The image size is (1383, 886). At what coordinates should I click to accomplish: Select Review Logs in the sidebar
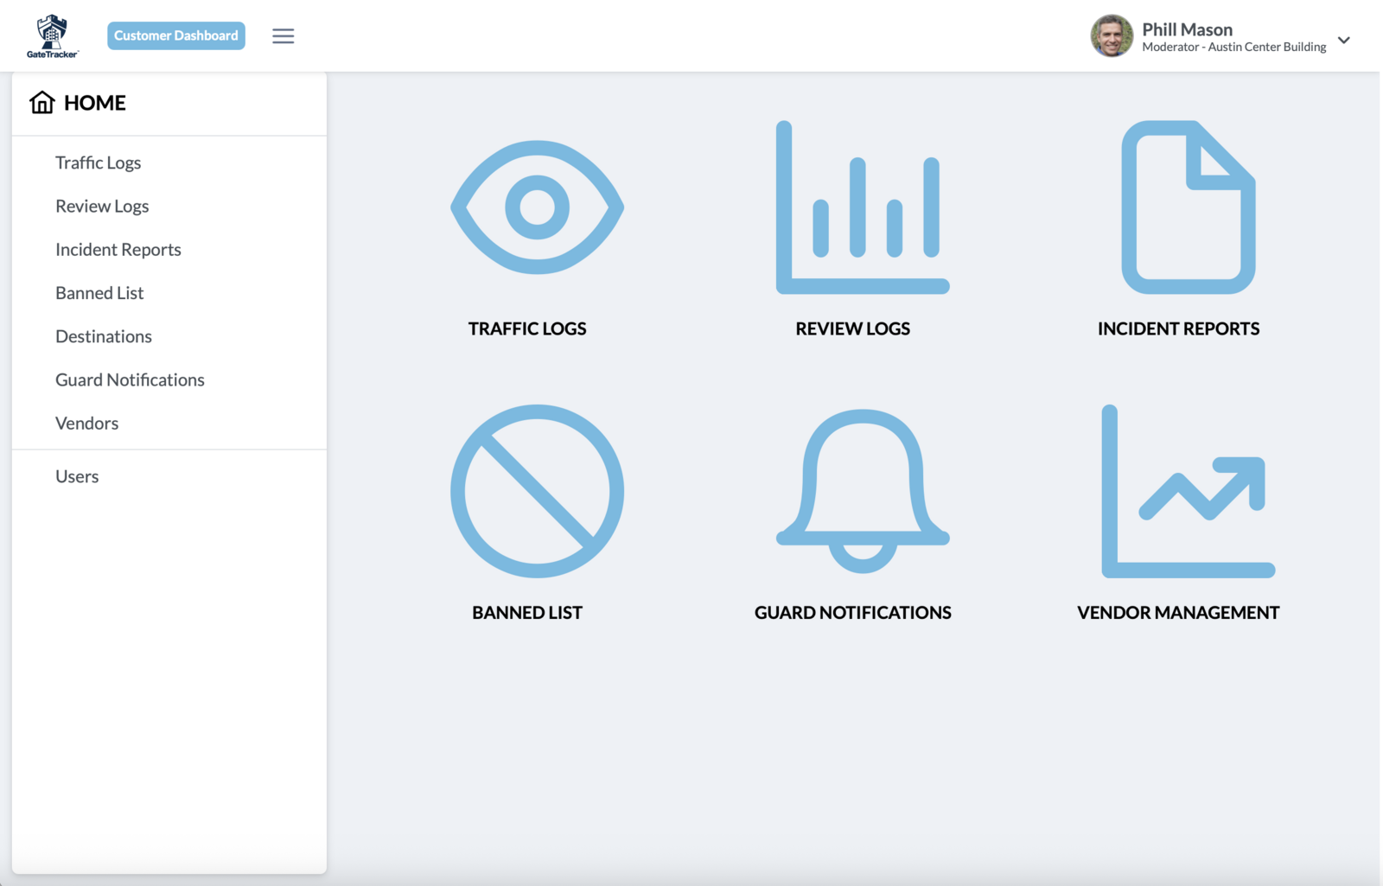102,206
